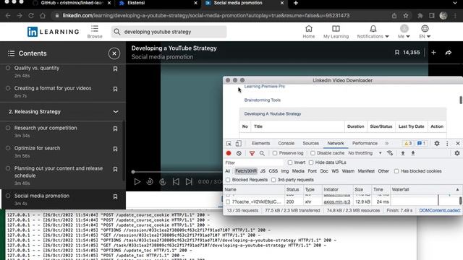
Task: Open Research your competition lesson
Action: [x=46, y=128]
